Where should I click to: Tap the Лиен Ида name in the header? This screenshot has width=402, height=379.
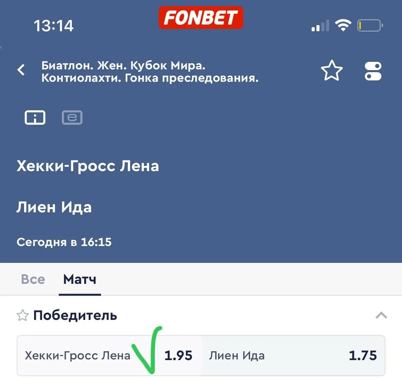point(54,207)
